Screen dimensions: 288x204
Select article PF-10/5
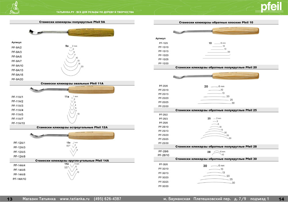click(x=163, y=43)
